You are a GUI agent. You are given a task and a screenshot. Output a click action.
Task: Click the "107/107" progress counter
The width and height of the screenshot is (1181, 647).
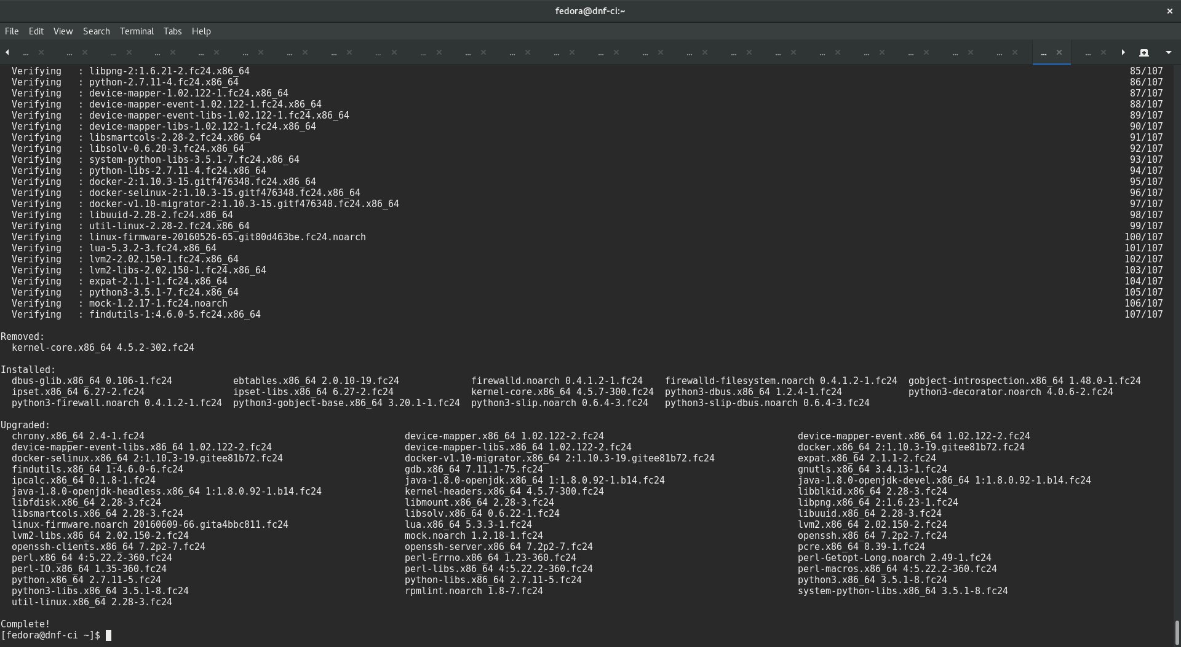point(1143,315)
